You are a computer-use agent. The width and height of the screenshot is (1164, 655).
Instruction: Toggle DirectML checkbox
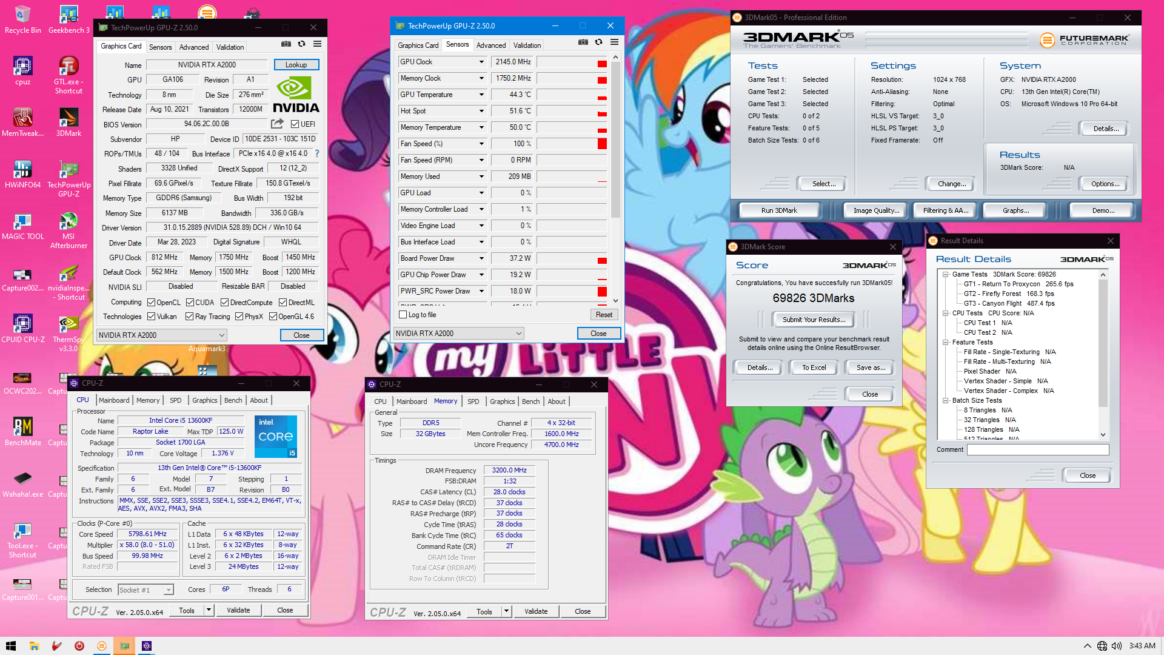283,303
